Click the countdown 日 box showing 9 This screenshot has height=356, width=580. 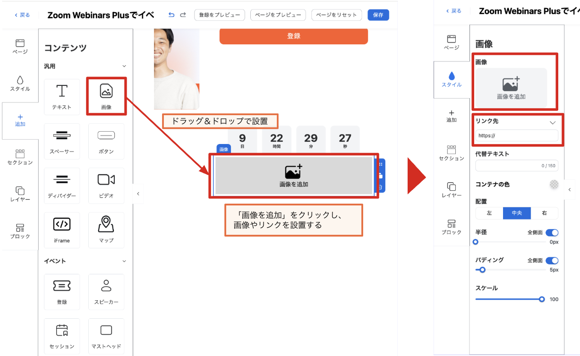(242, 139)
